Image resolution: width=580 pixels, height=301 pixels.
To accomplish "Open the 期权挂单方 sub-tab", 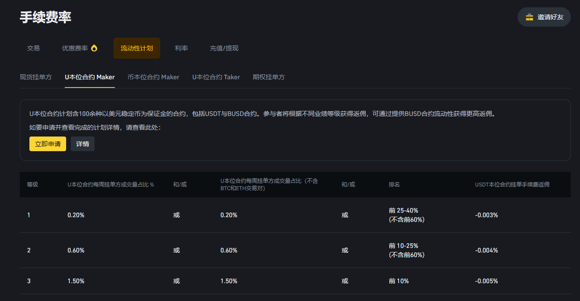I will (269, 77).
